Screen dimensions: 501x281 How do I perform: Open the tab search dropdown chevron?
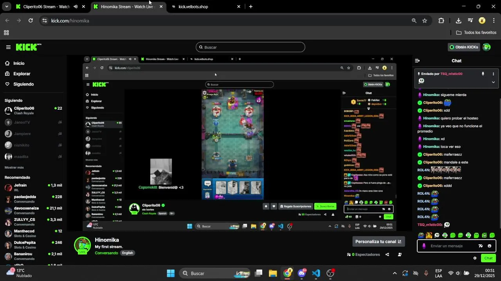(x=7, y=7)
